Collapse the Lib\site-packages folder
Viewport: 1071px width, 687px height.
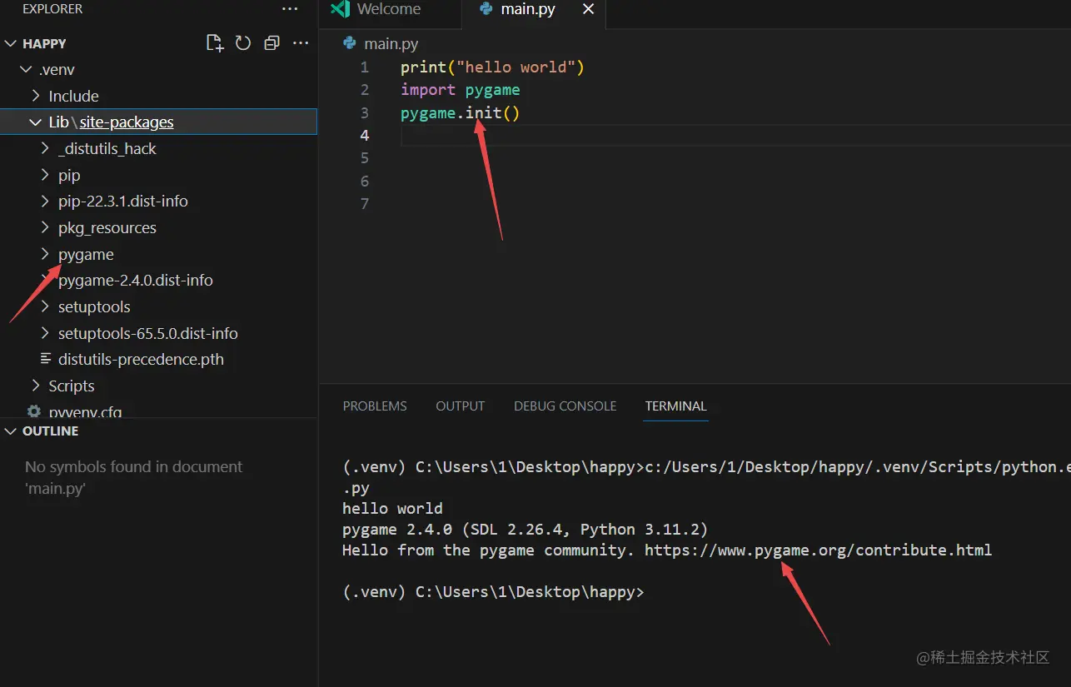35,122
